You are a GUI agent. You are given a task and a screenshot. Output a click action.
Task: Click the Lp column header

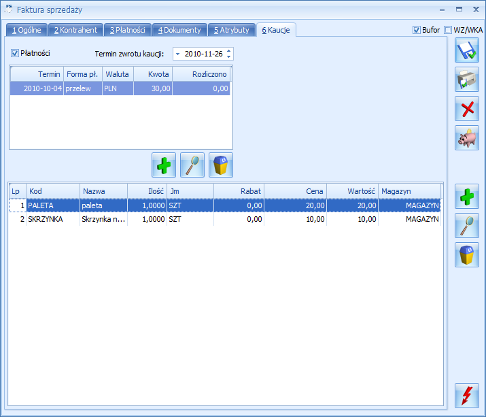point(18,191)
